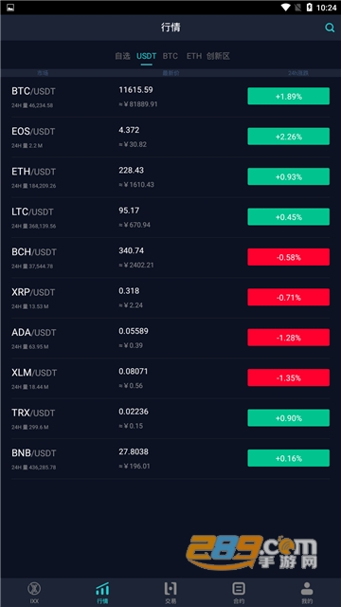The height and width of the screenshot is (607, 341).
Task: Tap the +1.89% BTC change button
Action: [x=288, y=96]
